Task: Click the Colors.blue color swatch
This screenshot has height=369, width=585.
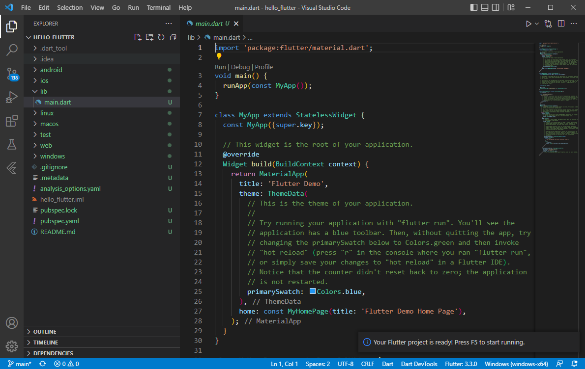Action: (x=313, y=291)
